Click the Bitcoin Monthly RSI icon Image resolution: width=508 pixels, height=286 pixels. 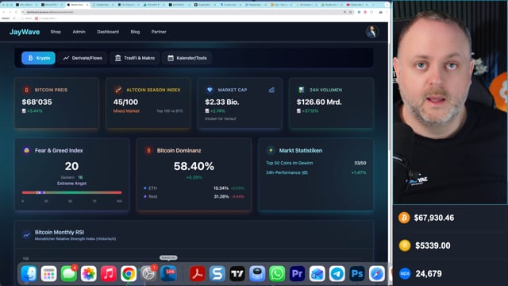click(x=26, y=235)
